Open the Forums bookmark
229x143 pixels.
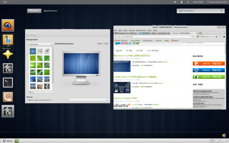click(x=158, y=41)
